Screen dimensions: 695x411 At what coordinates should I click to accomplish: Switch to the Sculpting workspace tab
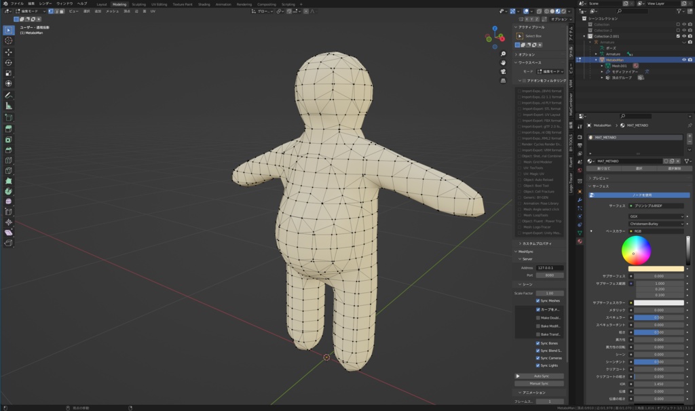click(x=138, y=4)
